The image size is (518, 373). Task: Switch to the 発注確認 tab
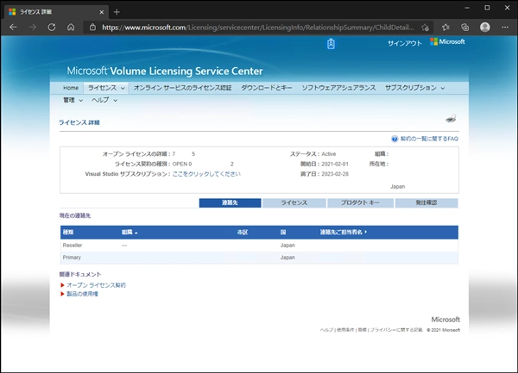point(426,202)
